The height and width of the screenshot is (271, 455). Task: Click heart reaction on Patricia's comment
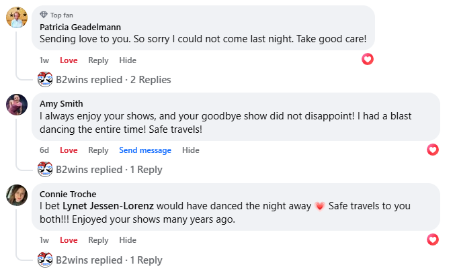pyautogui.click(x=367, y=59)
